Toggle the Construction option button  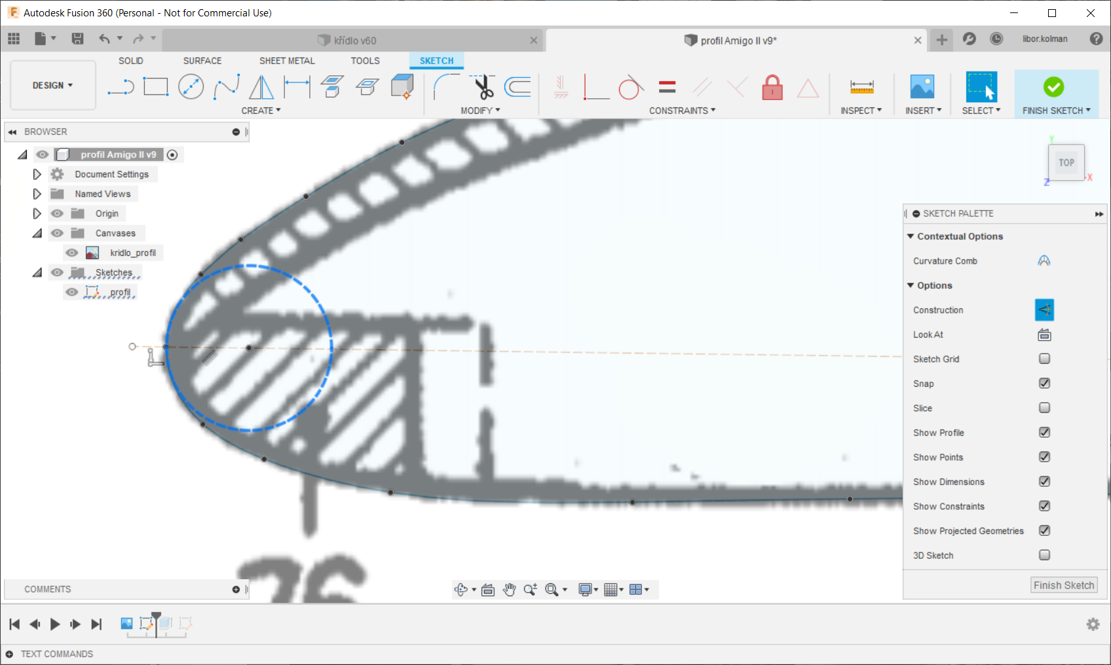click(1044, 310)
